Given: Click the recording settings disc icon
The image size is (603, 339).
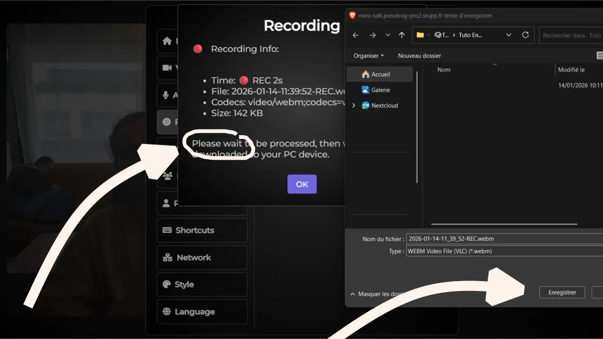Looking at the screenshot, I should (166, 122).
